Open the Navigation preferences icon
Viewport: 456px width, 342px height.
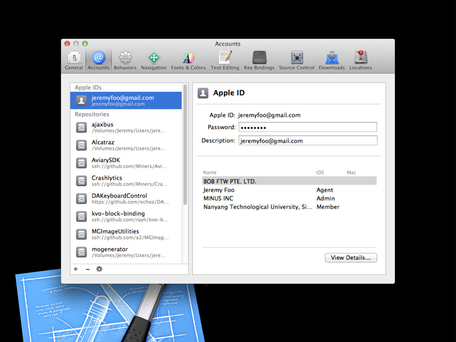154,61
